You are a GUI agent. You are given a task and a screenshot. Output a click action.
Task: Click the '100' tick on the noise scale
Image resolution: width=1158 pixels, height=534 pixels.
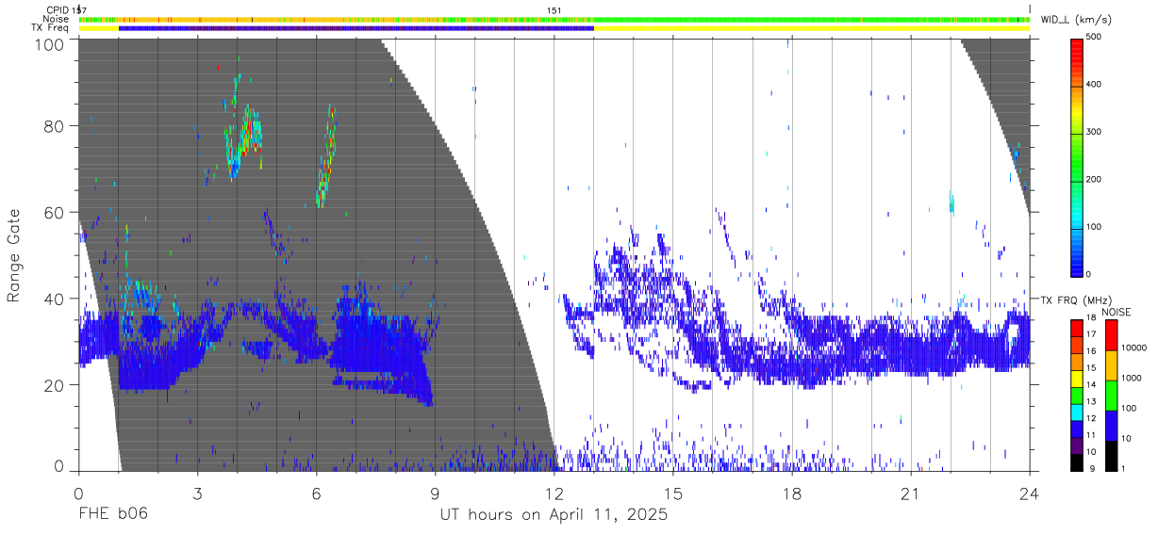(x=1130, y=409)
